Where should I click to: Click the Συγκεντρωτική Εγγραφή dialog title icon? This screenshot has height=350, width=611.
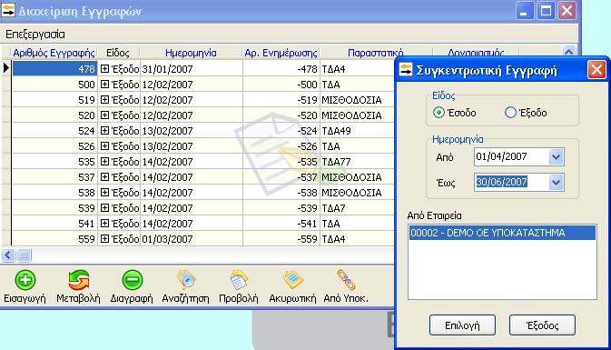(406, 70)
